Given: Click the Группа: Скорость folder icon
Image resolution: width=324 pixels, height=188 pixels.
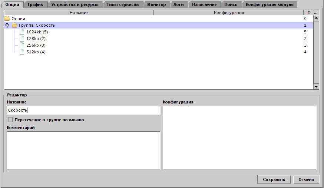Looking at the screenshot, I should [14, 25].
